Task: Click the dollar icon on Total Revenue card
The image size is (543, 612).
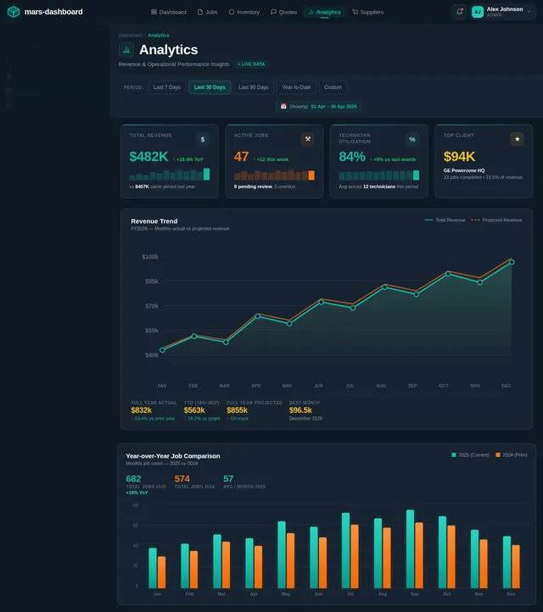Action: (x=203, y=139)
